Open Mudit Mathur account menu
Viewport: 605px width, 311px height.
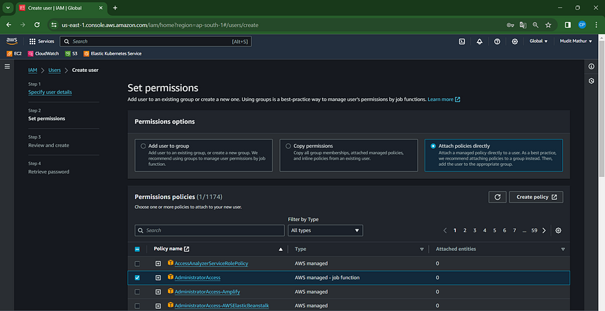pos(576,41)
